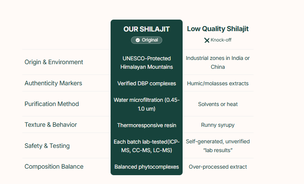Click the Low Quality Shilajit heading
Viewport: 304px width, 184px height.
coord(218,29)
